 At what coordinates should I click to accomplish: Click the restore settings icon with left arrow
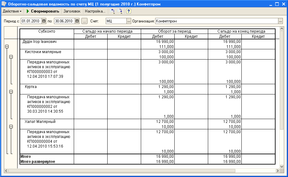click(112, 11)
